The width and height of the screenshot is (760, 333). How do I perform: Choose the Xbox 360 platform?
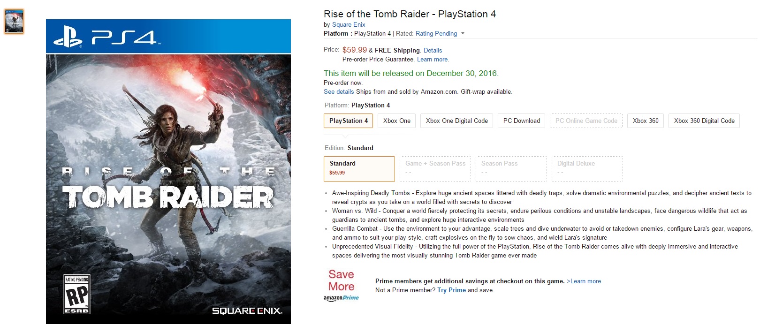645,121
